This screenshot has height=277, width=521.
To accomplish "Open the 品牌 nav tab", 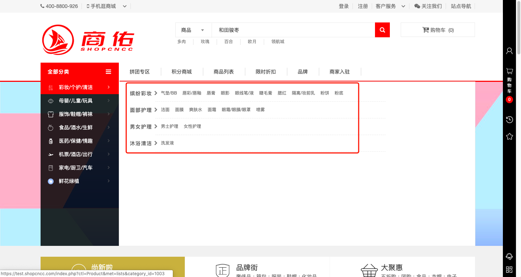I will coord(303,72).
